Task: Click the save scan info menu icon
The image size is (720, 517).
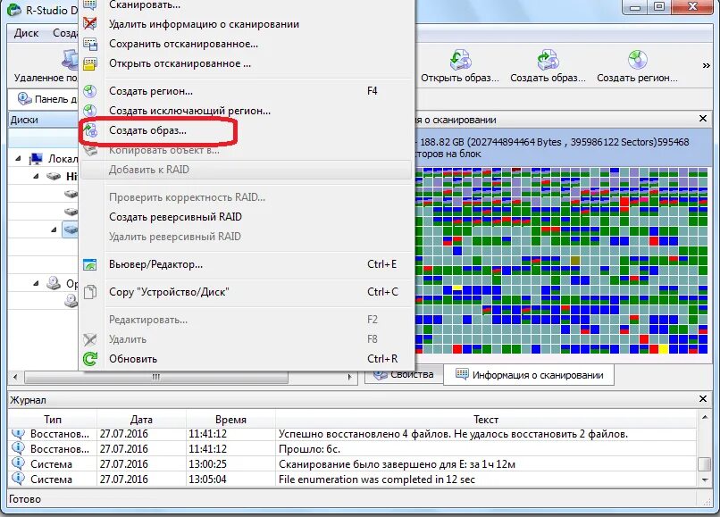Action: (90, 44)
